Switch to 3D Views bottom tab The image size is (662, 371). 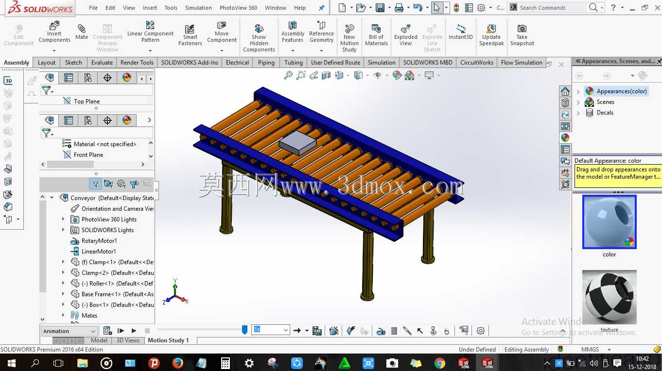[x=128, y=340]
